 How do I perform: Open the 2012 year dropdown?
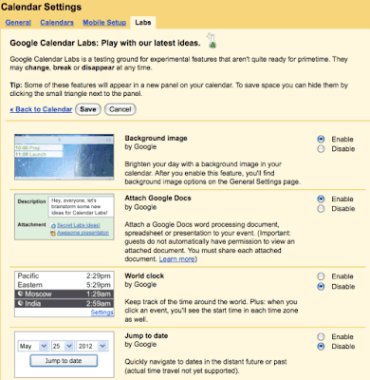(x=92, y=346)
